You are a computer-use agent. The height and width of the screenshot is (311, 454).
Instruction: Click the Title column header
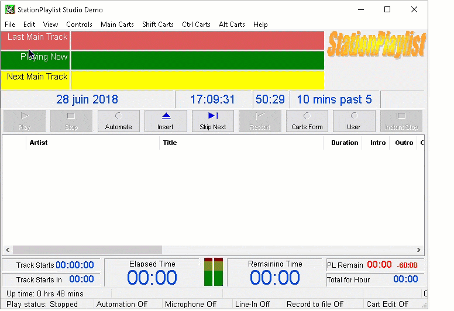241,143
